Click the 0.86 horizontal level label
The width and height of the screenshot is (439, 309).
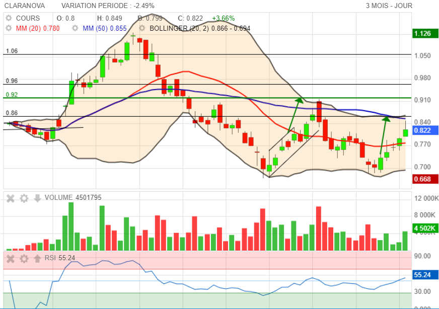tap(12, 113)
